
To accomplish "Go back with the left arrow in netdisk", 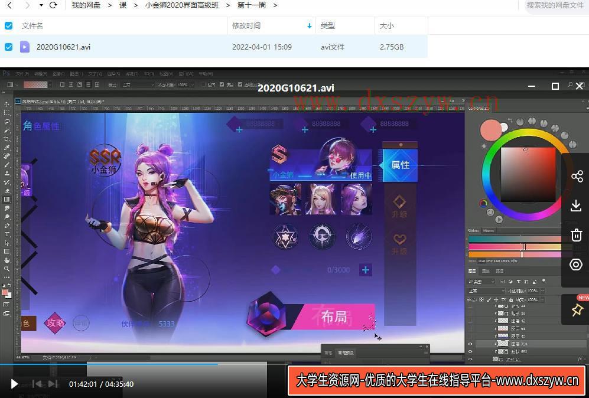I will pyautogui.click(x=10, y=5).
